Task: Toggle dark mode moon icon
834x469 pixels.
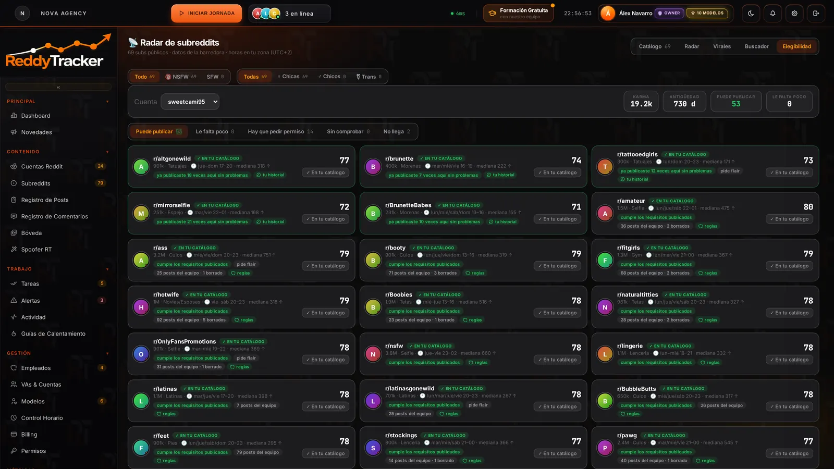Action: coord(751,14)
